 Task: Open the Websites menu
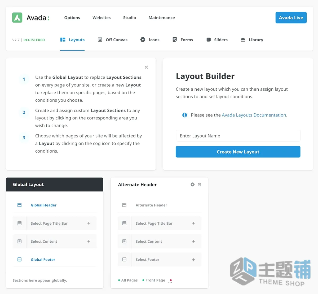tap(101, 18)
